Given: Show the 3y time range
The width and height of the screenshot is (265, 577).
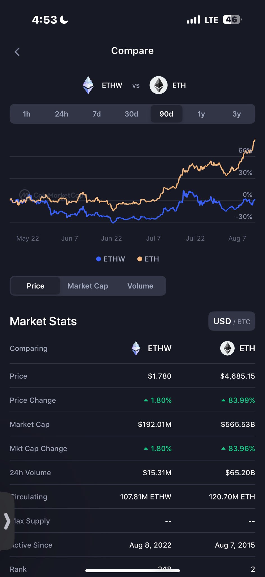Looking at the screenshot, I should click(236, 114).
